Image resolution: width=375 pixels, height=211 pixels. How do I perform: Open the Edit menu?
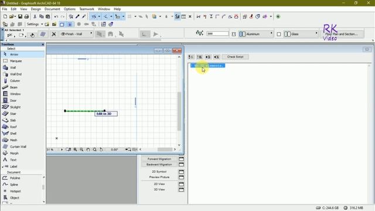pos(13,9)
